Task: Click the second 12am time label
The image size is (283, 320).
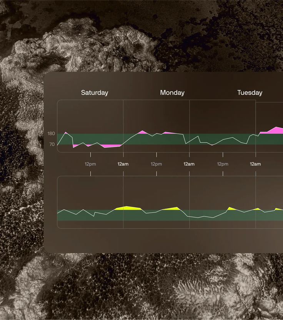Action: [189, 164]
